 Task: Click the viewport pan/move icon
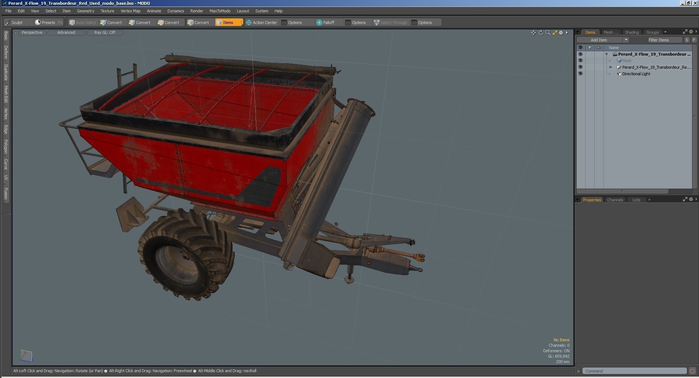click(x=533, y=33)
